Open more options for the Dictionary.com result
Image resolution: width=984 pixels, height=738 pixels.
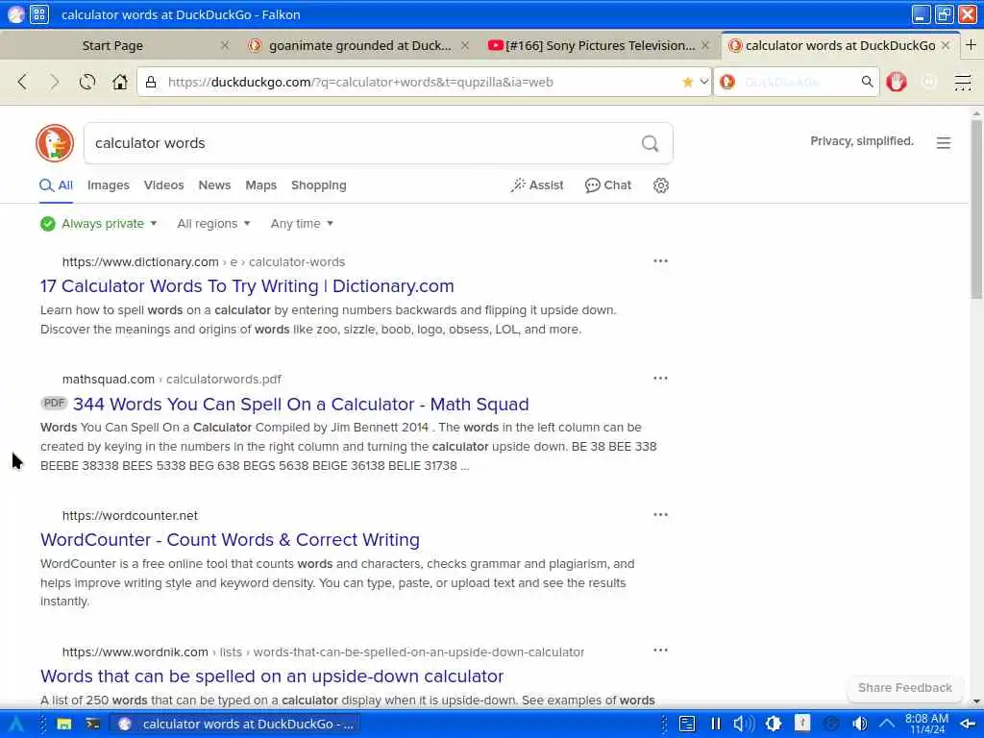pyautogui.click(x=660, y=261)
